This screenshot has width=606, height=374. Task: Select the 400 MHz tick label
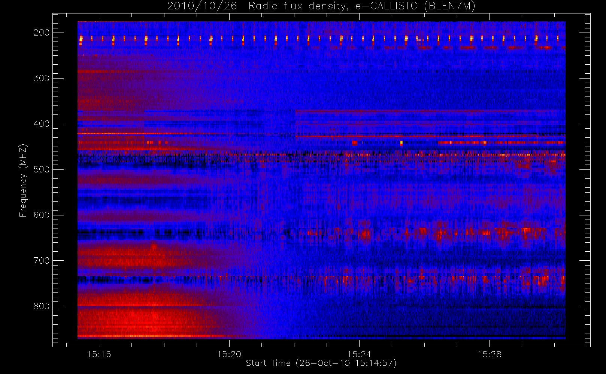coord(41,124)
